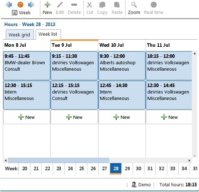Image resolution: width=199 pixels, height=192 pixels.
Task: Open Wednesday 12:45 Intern entry
Action: (x=122, y=95)
